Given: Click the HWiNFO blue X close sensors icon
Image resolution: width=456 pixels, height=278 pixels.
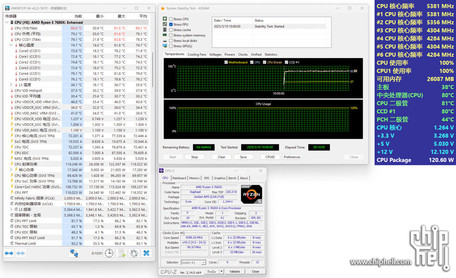Looking at the screenshot, I should click(x=146, y=253).
